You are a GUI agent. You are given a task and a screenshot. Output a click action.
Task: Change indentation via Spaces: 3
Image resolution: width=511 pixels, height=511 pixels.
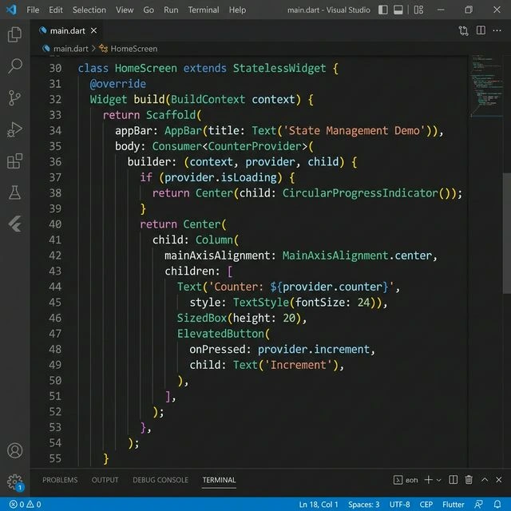[x=364, y=505]
